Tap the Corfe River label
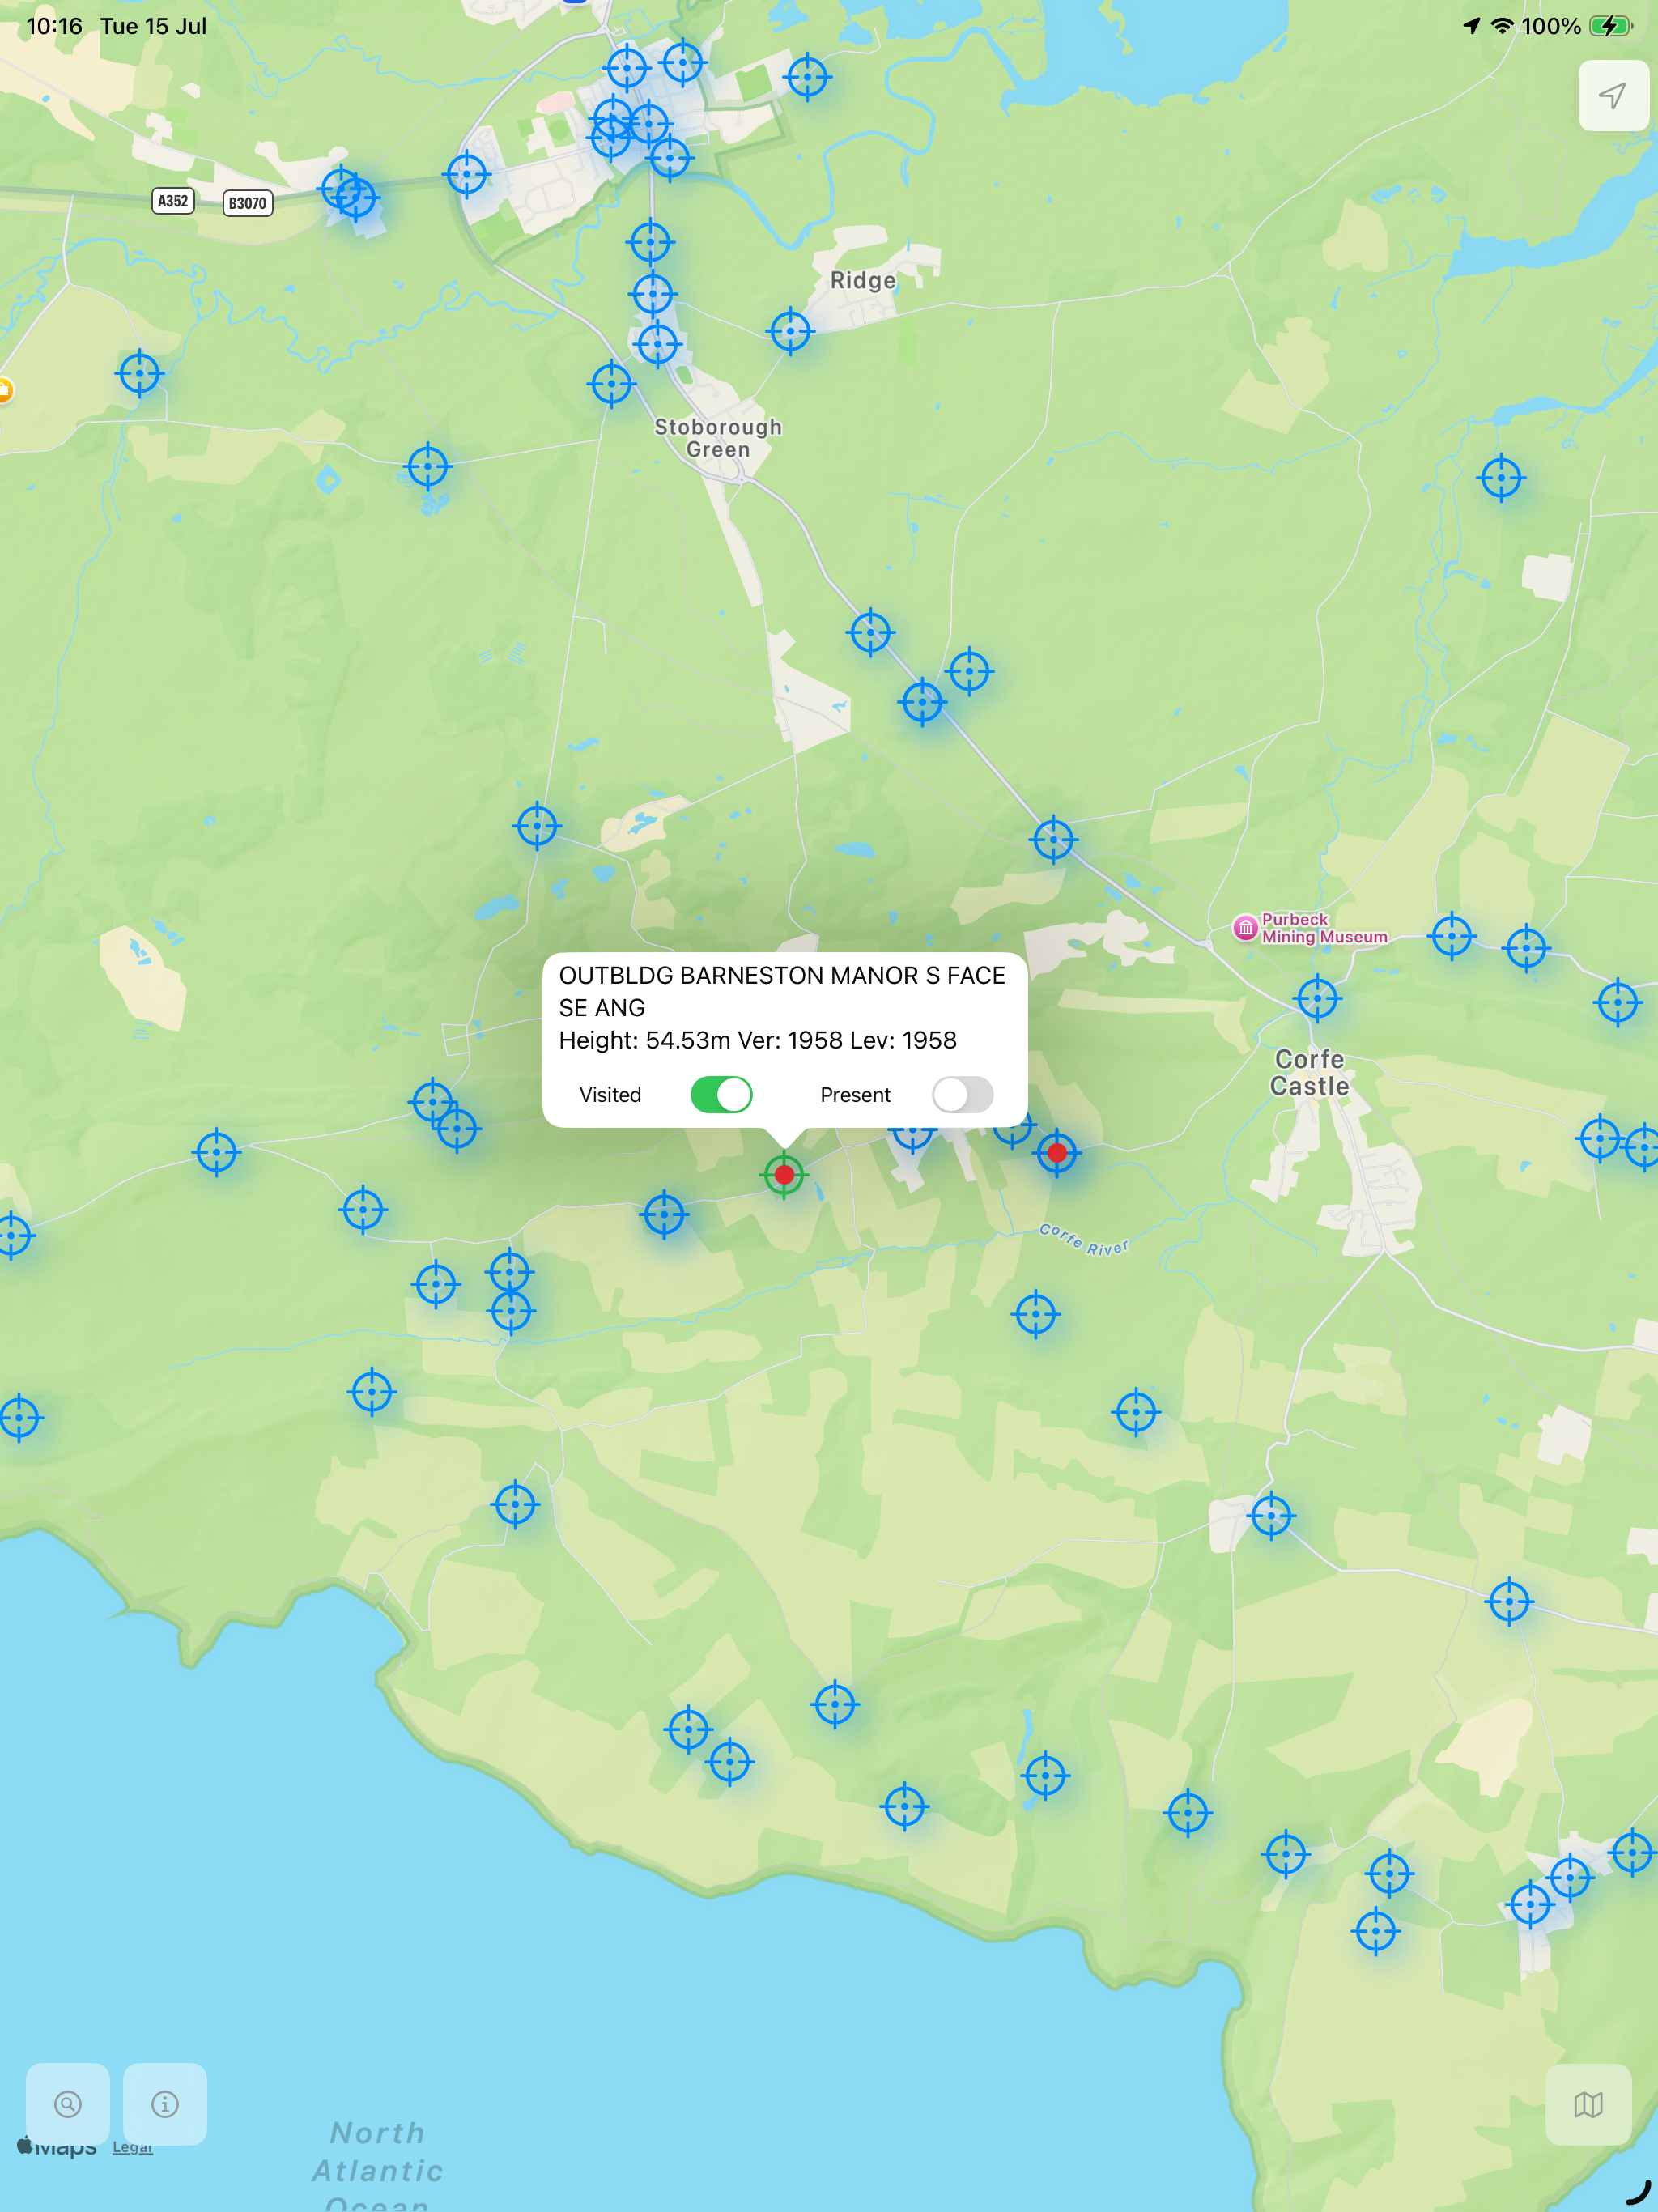Viewport: 1658px width, 2212px height. tap(1084, 1240)
